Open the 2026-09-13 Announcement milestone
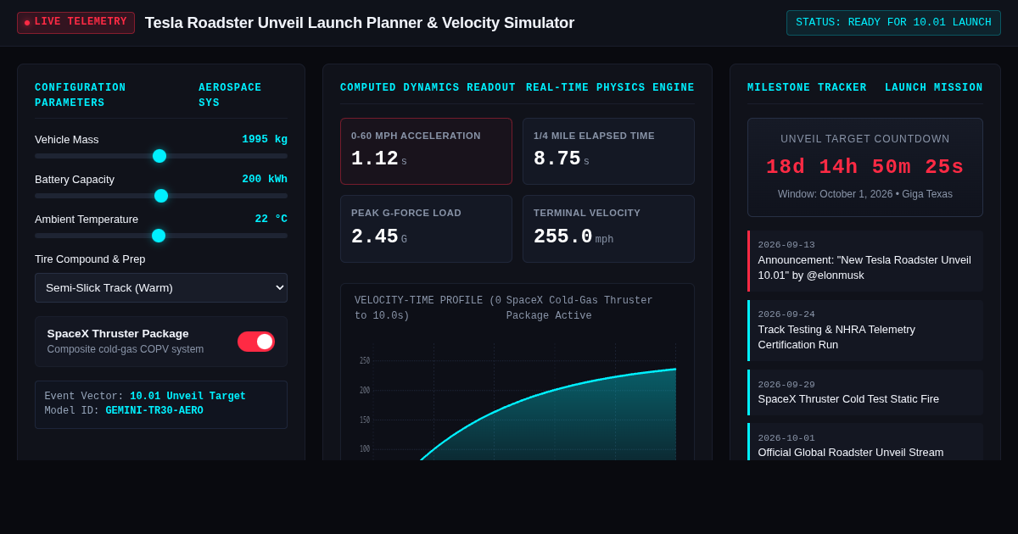1018x534 pixels. 865,261
